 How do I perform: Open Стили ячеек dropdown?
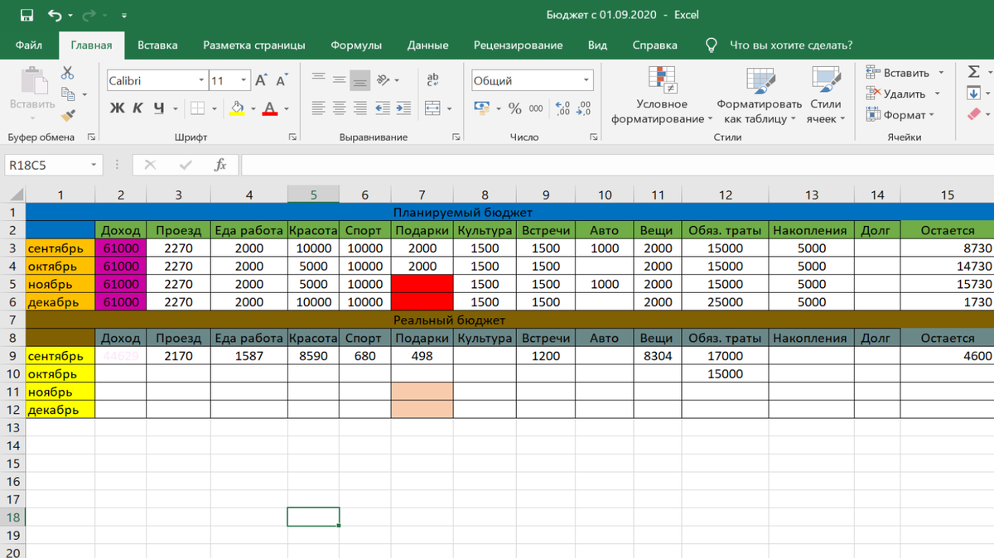point(826,95)
